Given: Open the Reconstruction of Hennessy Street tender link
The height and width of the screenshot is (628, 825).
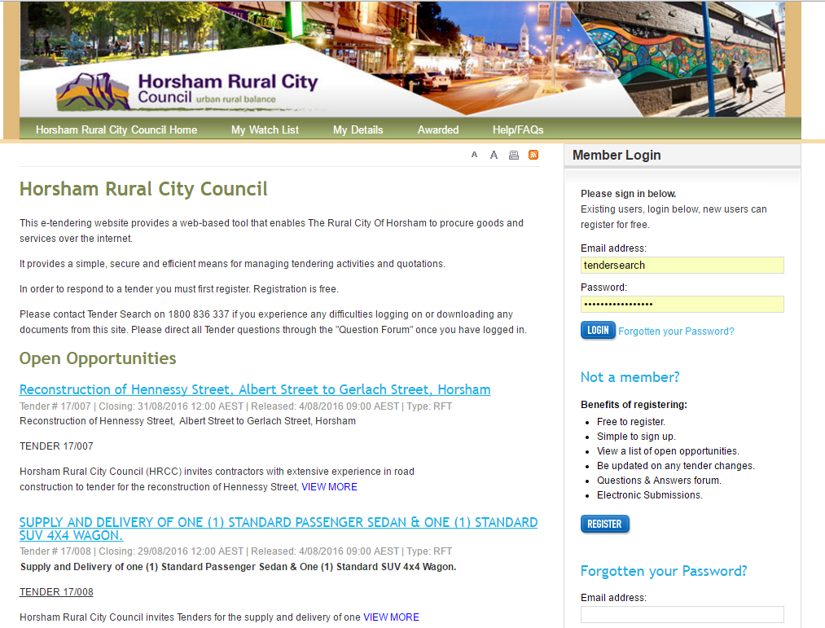Looking at the screenshot, I should (x=255, y=389).
